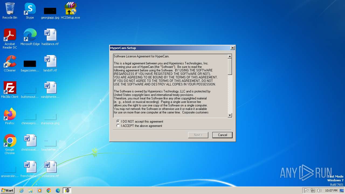Open the network tray icon
The image size is (345, 194).
[x=313, y=190]
